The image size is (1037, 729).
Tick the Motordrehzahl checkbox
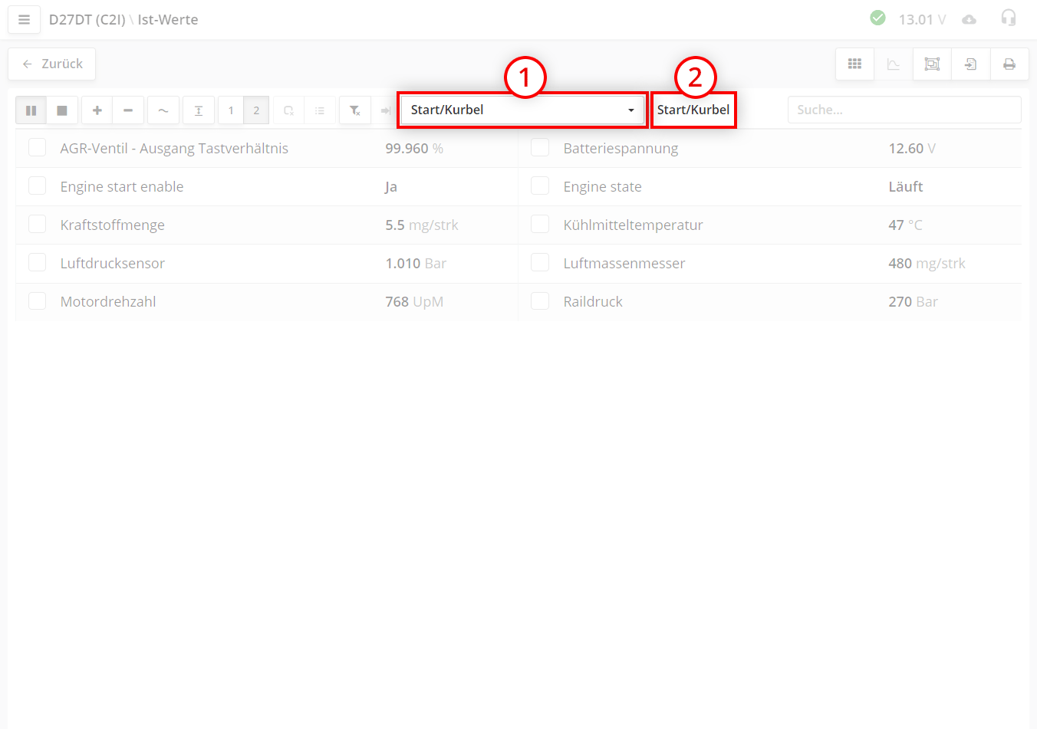38,301
